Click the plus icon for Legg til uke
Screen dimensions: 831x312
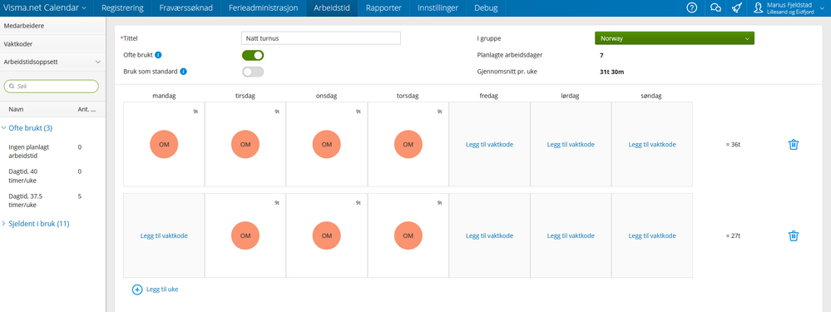tap(136, 290)
